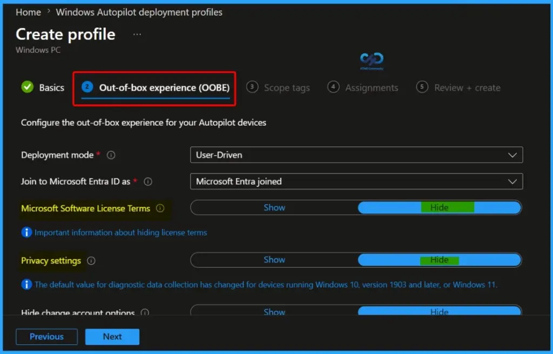Image resolution: width=553 pixels, height=354 pixels.
Task: Click the Basics green checkmark step icon
Action: 27,87
